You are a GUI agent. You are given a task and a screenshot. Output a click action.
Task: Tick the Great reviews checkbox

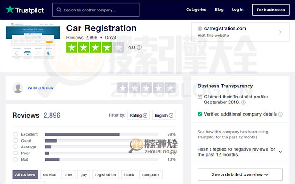coord(15,141)
